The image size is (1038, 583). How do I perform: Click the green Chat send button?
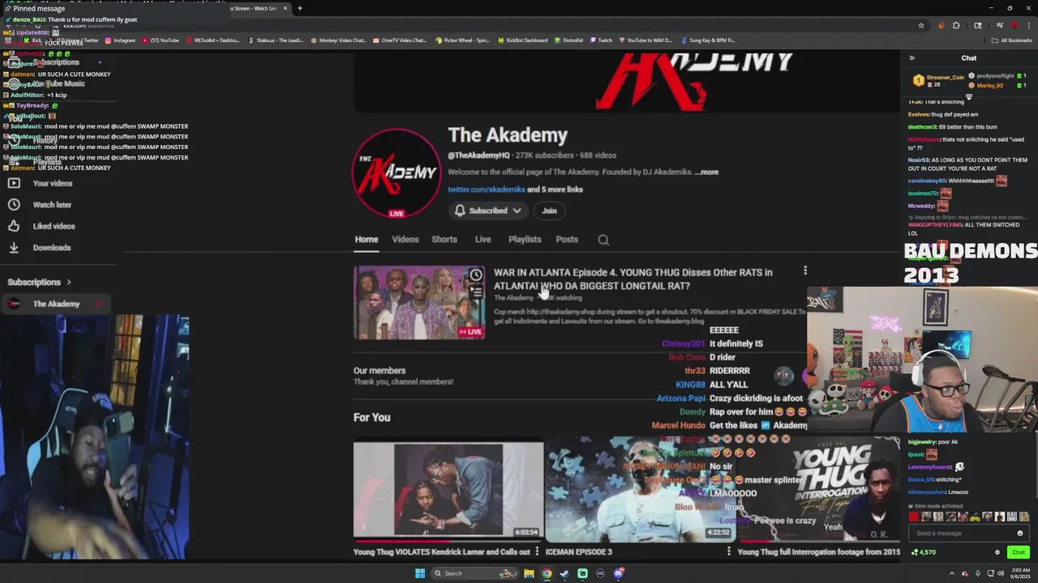click(x=1018, y=553)
